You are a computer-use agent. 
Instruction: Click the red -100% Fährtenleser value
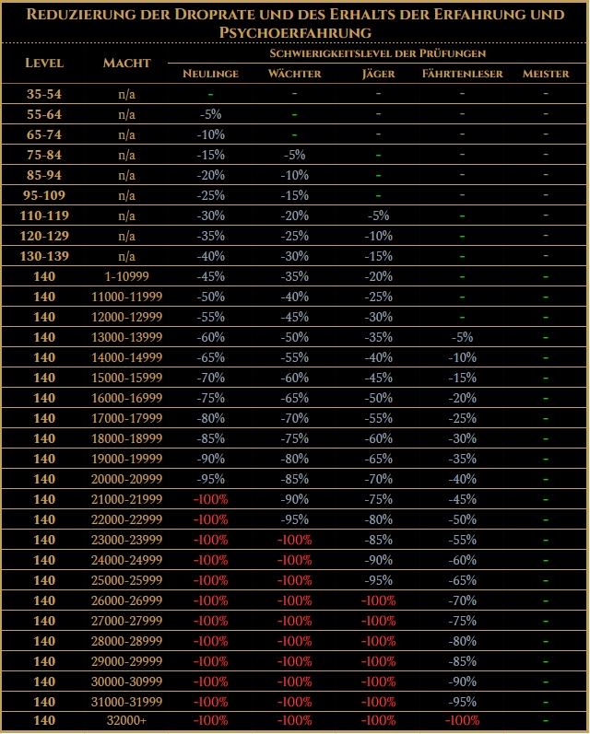[462, 722]
